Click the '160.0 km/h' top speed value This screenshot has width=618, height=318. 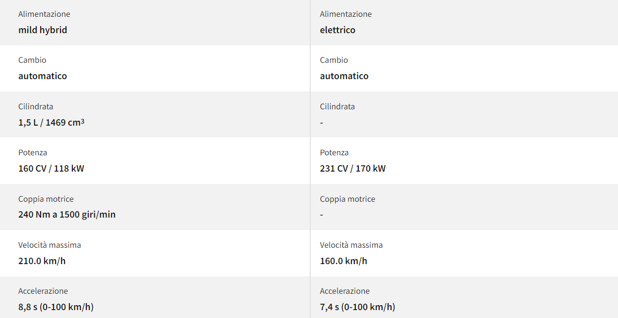coord(343,261)
